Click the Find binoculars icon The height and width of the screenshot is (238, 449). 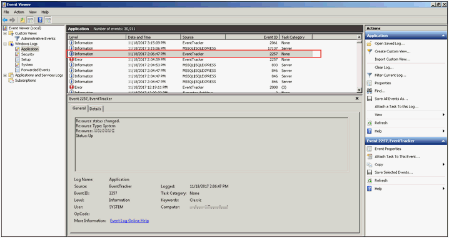[370, 91]
